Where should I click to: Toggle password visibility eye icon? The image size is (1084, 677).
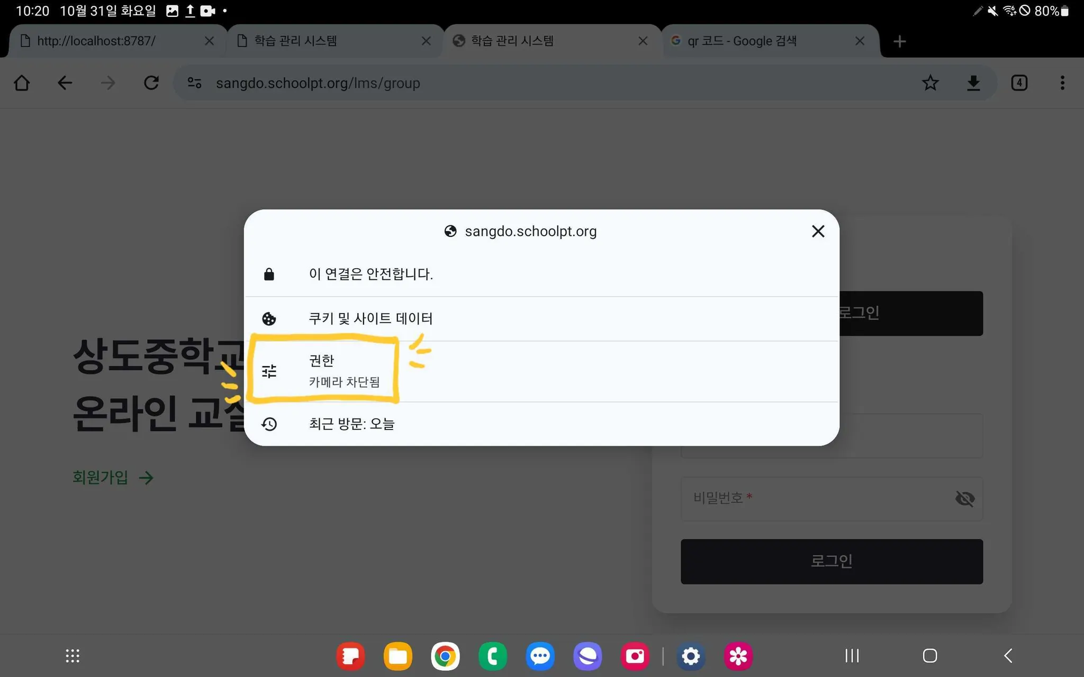coord(964,498)
